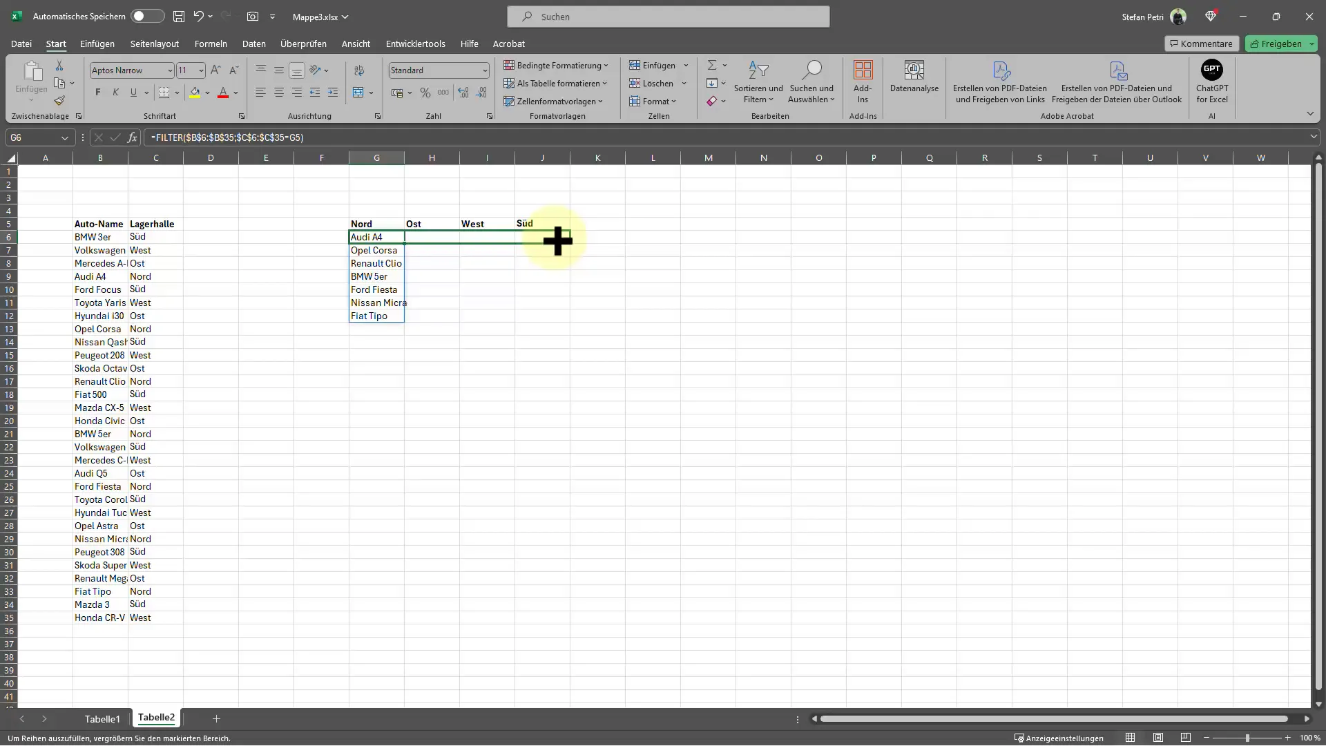This screenshot has width=1326, height=746.
Task: Toggle bottom vertical alignment
Action: coord(297,70)
